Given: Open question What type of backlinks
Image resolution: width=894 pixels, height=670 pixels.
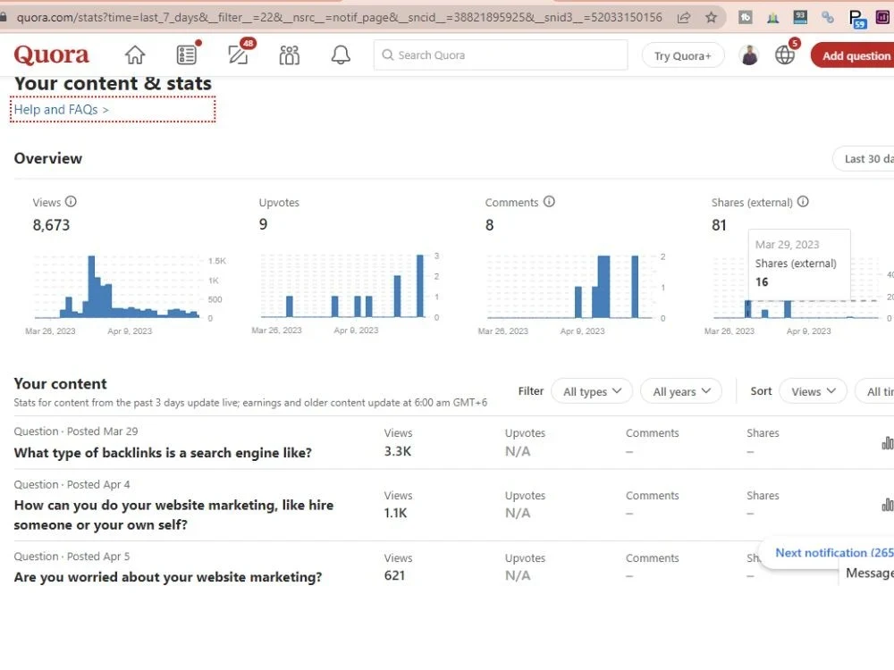Looking at the screenshot, I should click(163, 453).
